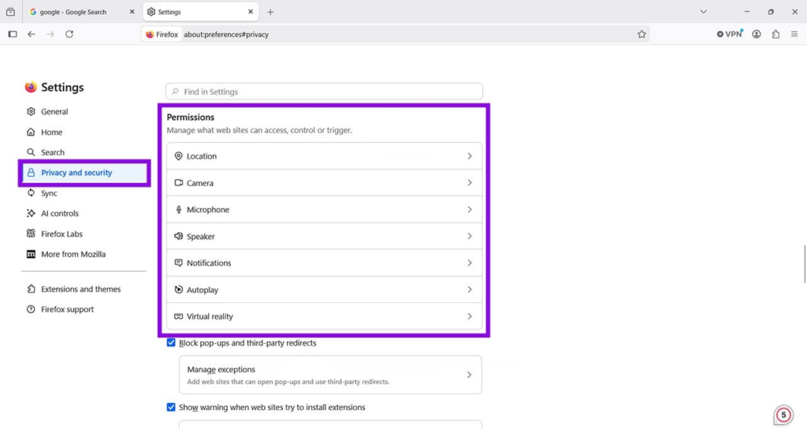The height and width of the screenshot is (429, 807).
Task: Click the vertical scrollbar thumb
Action: pos(805,264)
